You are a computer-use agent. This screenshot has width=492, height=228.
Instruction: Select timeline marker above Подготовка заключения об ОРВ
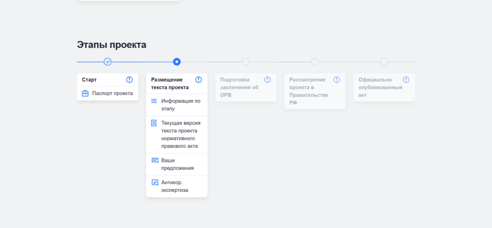tap(246, 62)
